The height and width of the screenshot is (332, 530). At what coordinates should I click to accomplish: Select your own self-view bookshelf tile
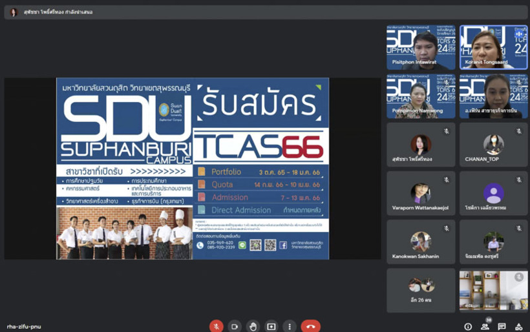[494, 291]
